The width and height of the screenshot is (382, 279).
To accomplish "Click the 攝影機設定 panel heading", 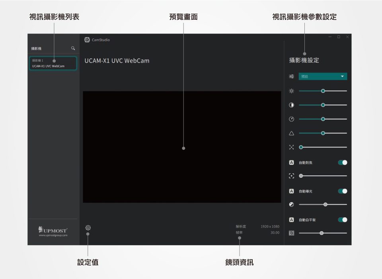I will pyautogui.click(x=304, y=60).
